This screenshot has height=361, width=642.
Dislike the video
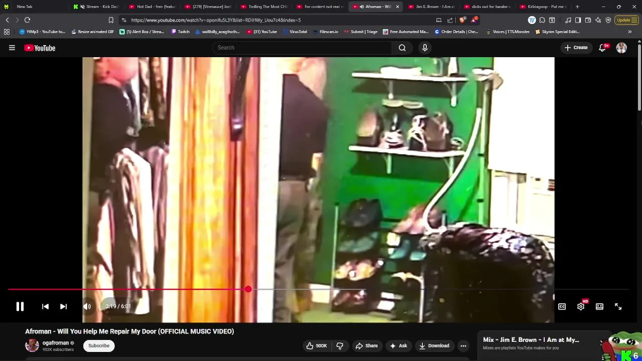[340, 345]
